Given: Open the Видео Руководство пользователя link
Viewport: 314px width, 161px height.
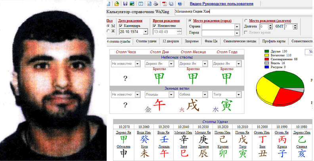Looking at the screenshot, I should click(x=222, y=4).
